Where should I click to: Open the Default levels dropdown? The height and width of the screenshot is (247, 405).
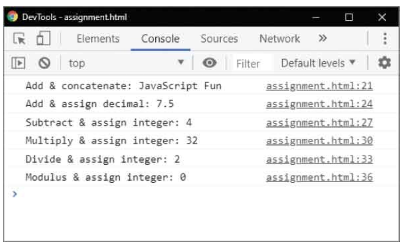(x=318, y=63)
